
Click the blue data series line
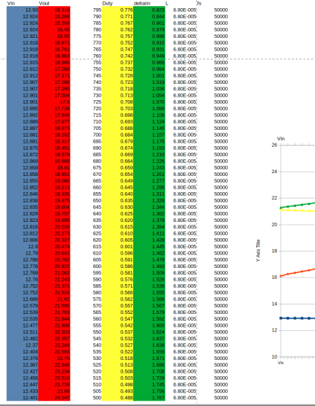click(298, 318)
